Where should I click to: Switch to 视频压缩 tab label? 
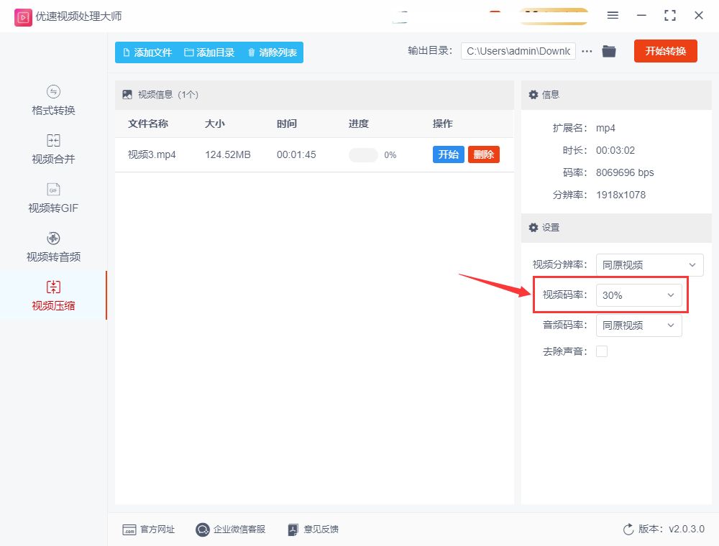coord(53,305)
